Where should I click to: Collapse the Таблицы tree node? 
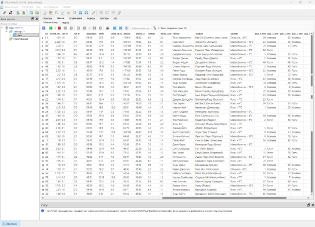pos(6,31)
